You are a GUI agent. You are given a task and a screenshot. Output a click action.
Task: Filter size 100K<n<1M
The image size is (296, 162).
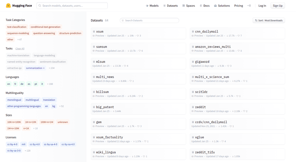click(47, 122)
